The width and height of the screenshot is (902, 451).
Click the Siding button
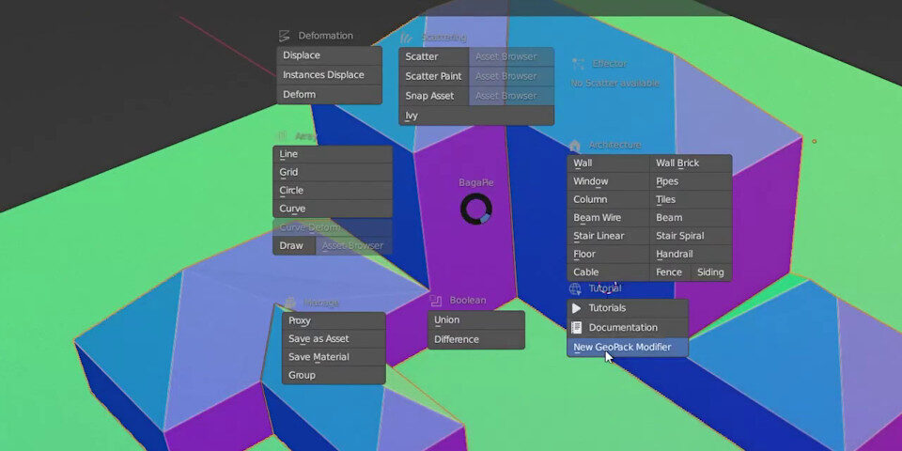tap(710, 272)
